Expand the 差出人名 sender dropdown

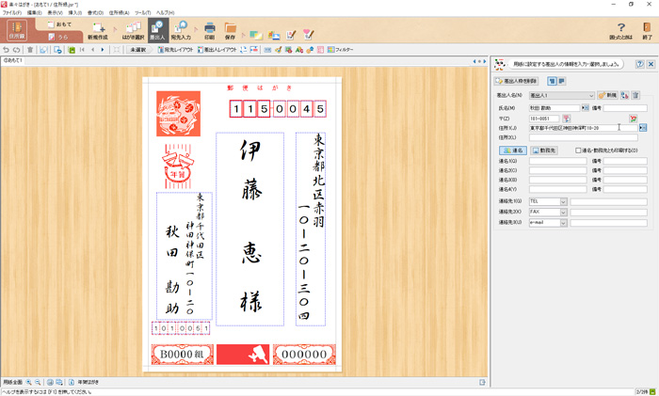point(592,95)
